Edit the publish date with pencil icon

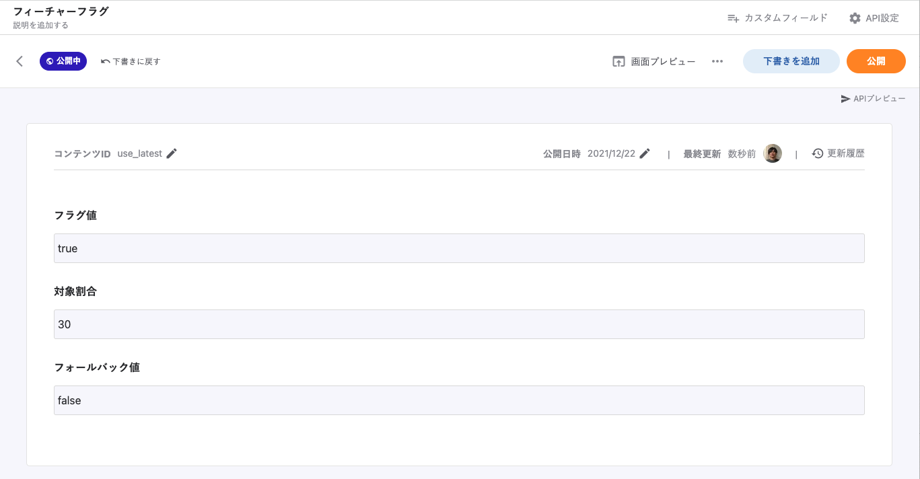tap(645, 153)
